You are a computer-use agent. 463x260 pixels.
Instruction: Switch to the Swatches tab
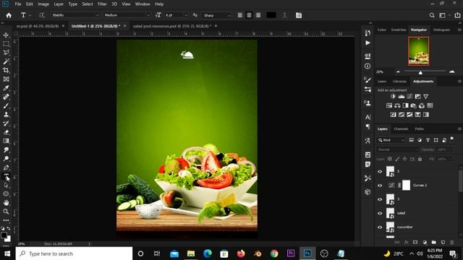click(x=399, y=30)
